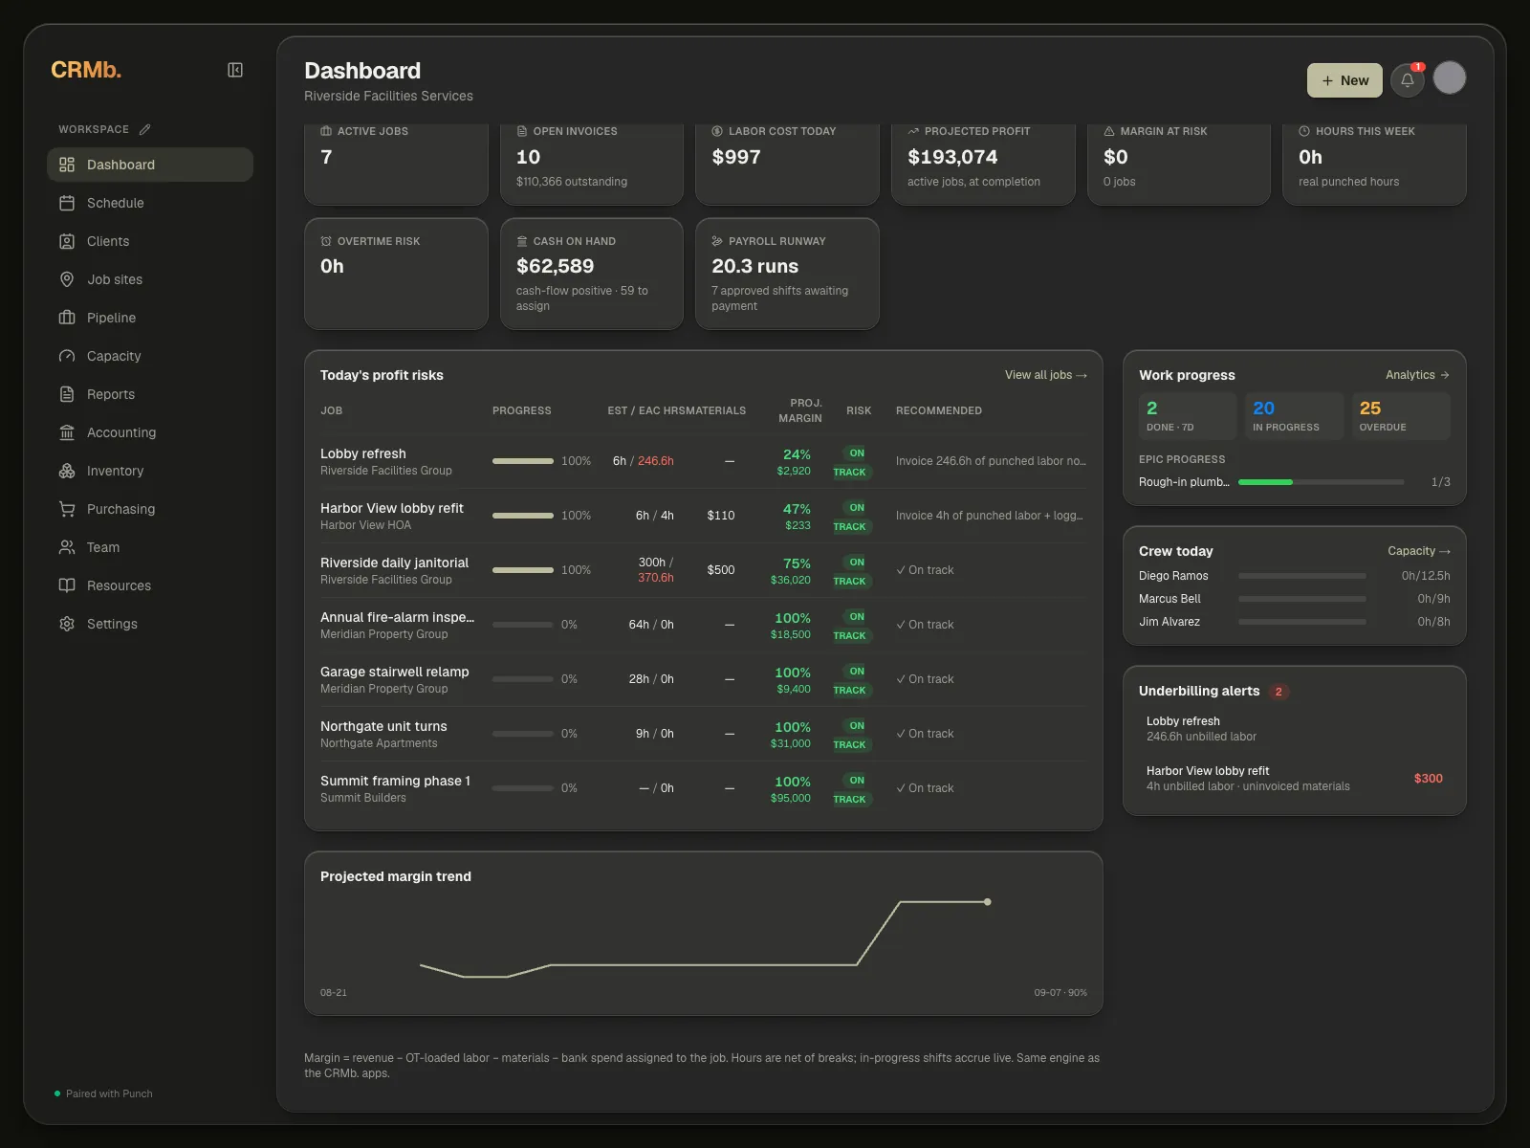Click the Reports document icon
Viewport: 1530px width, 1148px height.
(67, 394)
